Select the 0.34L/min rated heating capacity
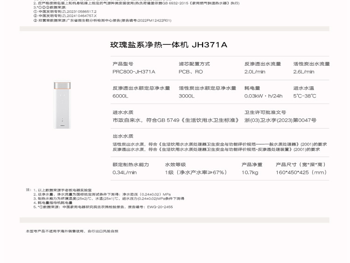Screen dimensions: 350x263 point(124,173)
